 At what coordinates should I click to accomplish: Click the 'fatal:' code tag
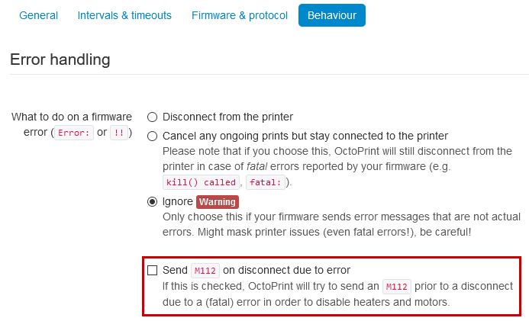click(266, 182)
